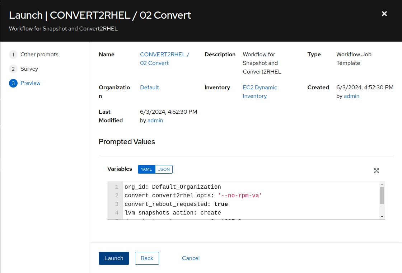Click the Last Modified date 6/3/2024, 4:52:30 PM
Viewport: 402px width, 273px height.
point(168,112)
